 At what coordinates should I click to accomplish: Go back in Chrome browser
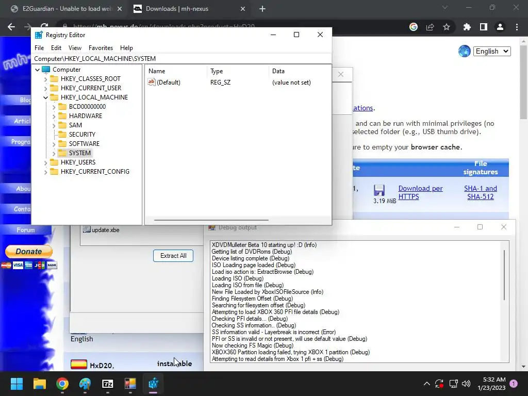[11, 27]
